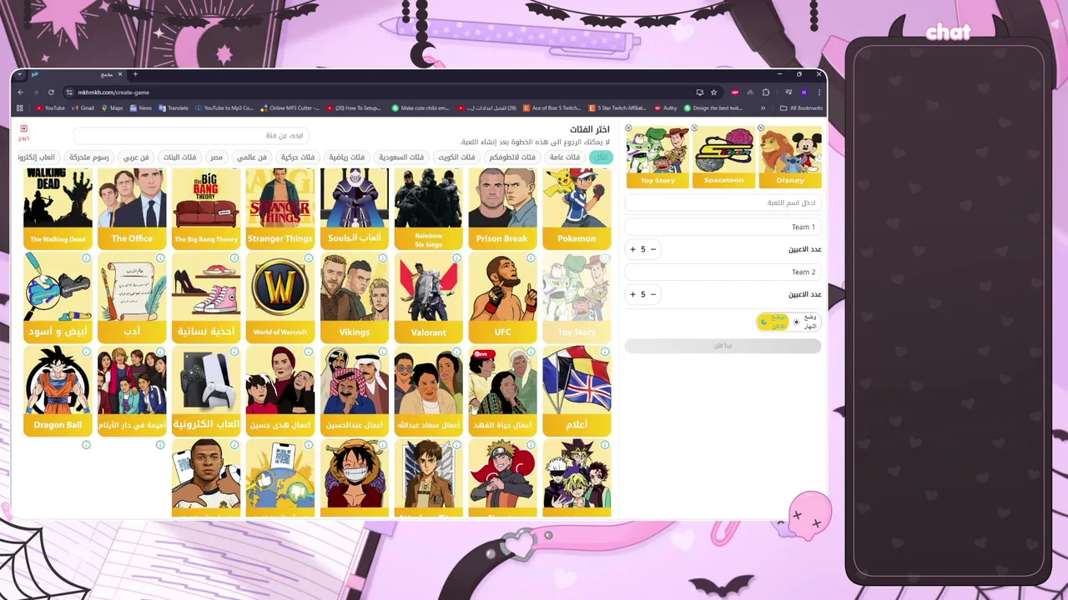
Task: Expand the bookmarks overflow chevron
Action: coord(763,107)
